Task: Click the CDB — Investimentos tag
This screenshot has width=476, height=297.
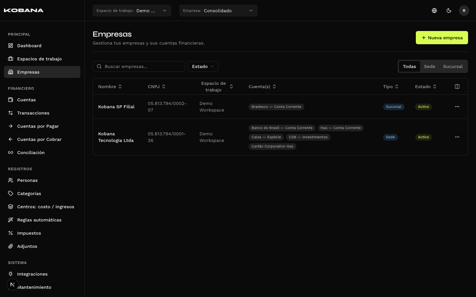Action: (x=308, y=137)
